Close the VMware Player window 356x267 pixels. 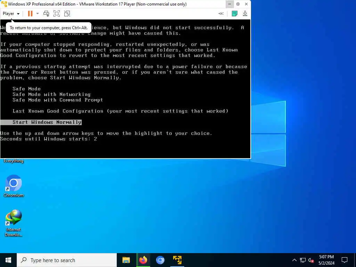246,4
